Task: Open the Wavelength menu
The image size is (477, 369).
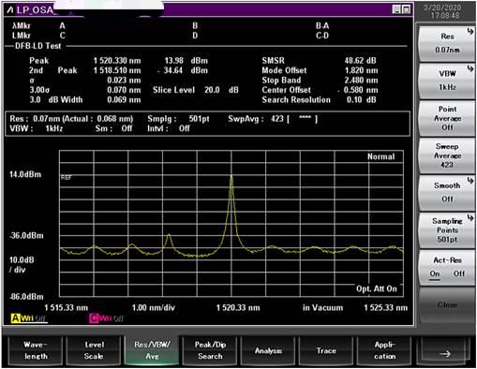Action: (36, 350)
